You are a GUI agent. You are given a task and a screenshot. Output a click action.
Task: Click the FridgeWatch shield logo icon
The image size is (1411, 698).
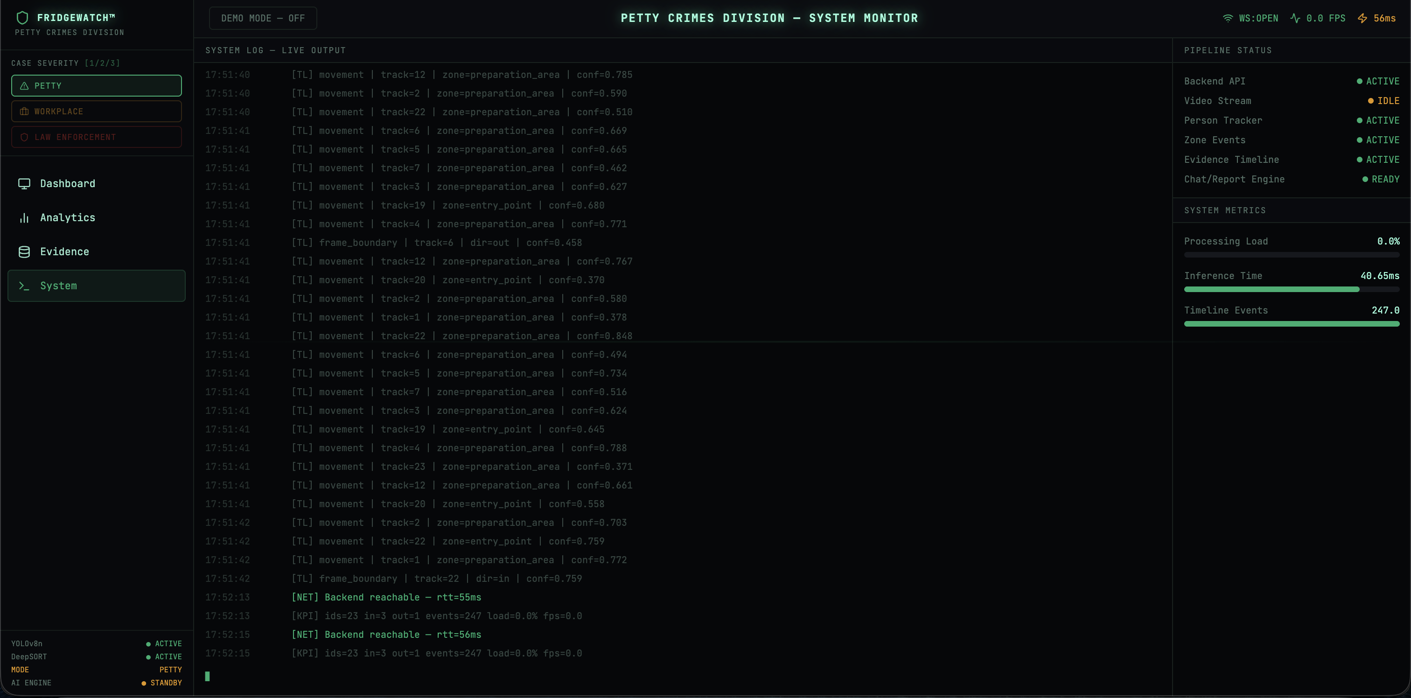tap(22, 18)
